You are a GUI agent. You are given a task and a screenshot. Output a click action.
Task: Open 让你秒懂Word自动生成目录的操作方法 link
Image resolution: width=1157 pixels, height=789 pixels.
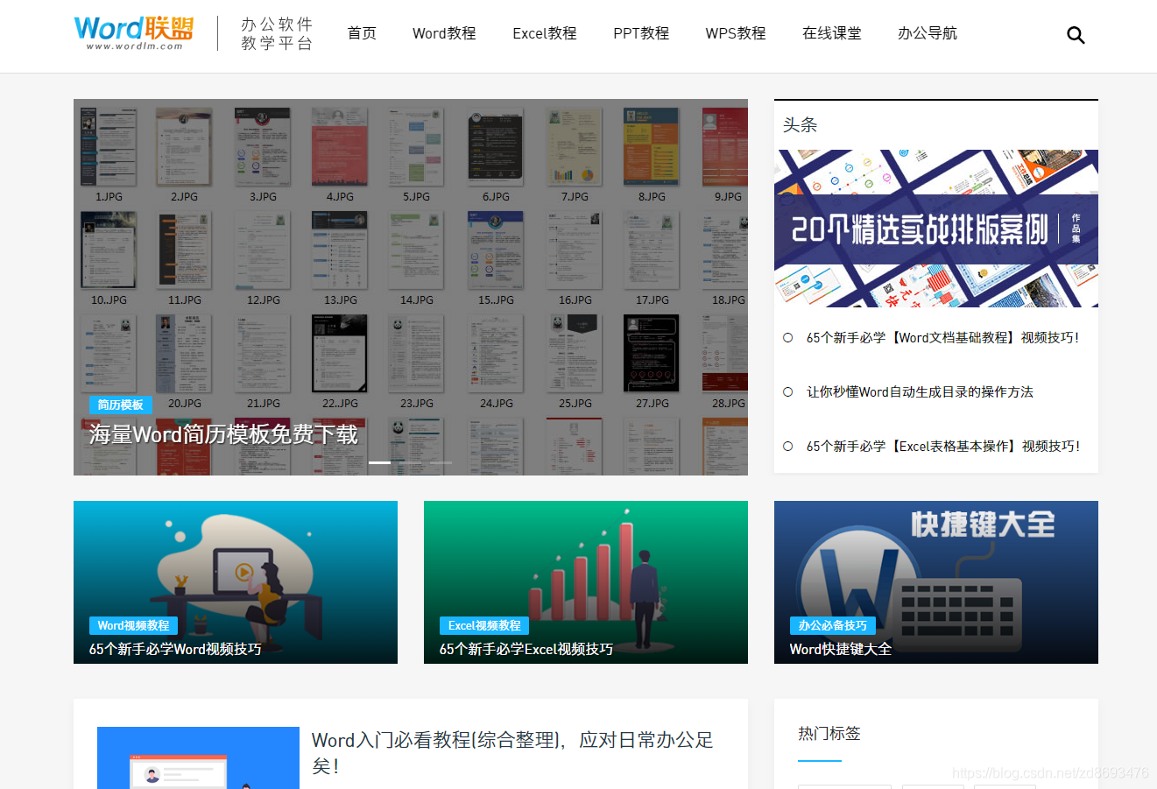(x=920, y=391)
